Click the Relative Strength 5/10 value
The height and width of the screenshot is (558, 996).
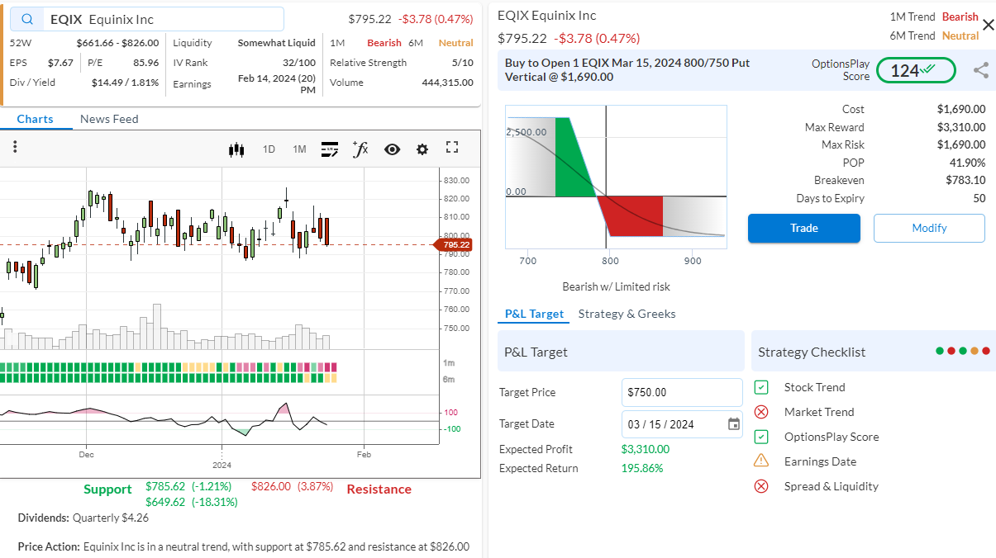pos(463,63)
